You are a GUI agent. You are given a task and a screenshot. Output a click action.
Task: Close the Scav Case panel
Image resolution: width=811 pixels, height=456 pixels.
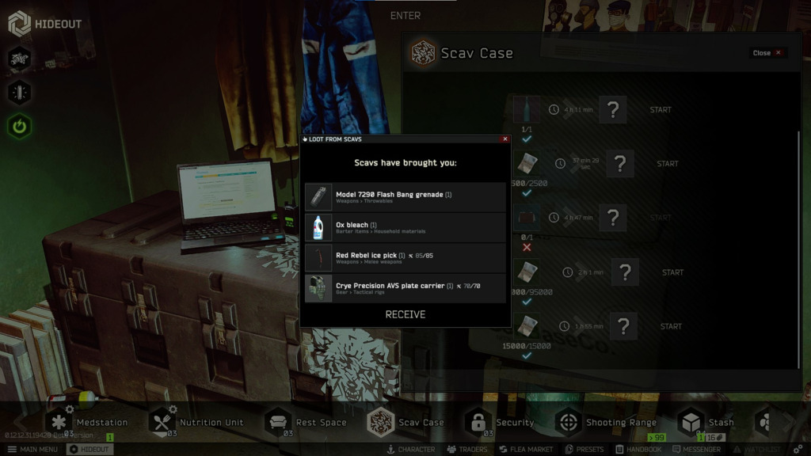point(767,53)
